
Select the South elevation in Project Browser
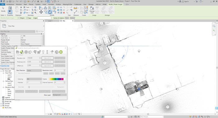pyautogui.click(x=9, y=93)
